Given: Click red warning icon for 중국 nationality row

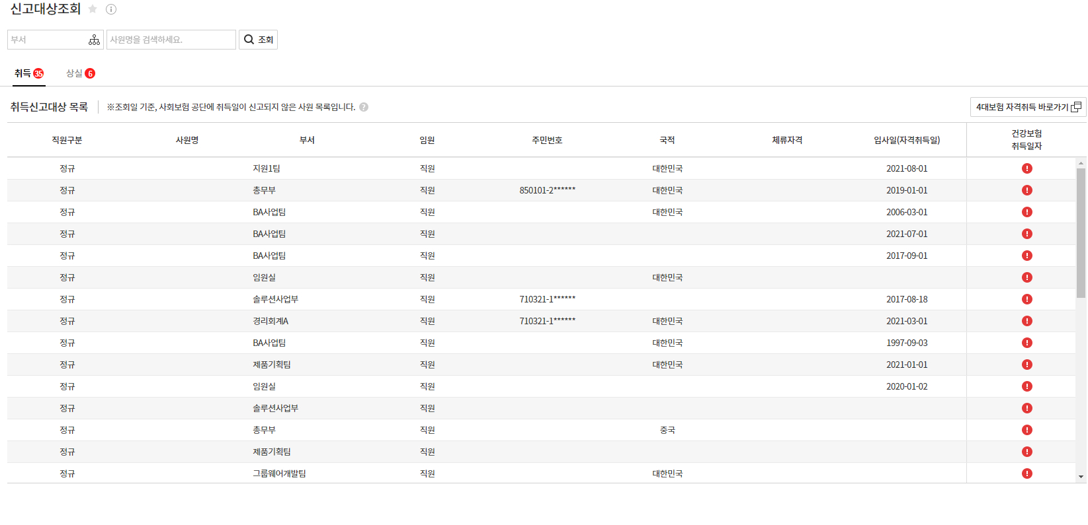Looking at the screenshot, I should (1026, 430).
